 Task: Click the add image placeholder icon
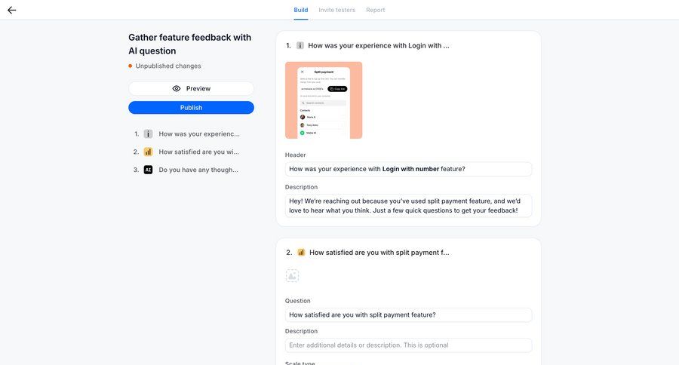(292, 276)
